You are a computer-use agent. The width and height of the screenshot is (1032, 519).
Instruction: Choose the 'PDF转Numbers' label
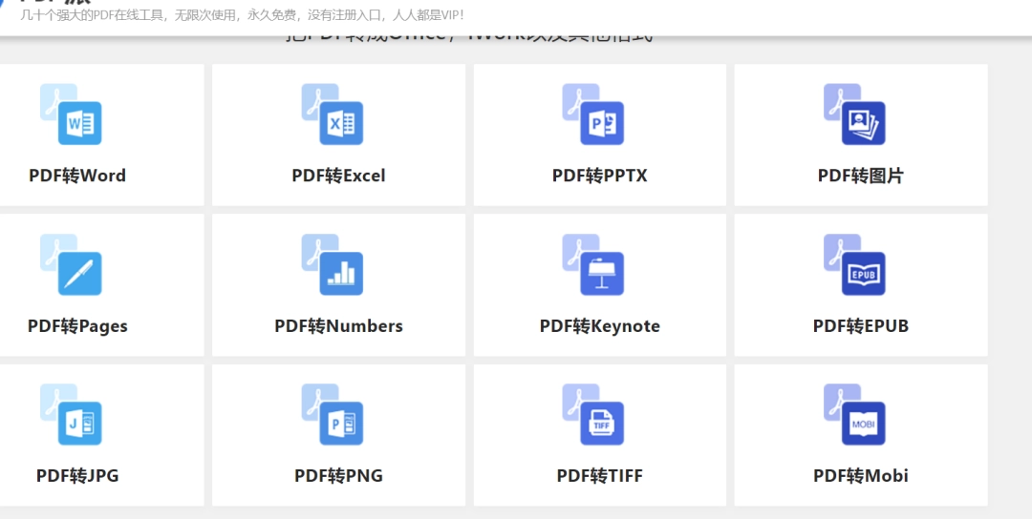point(338,326)
